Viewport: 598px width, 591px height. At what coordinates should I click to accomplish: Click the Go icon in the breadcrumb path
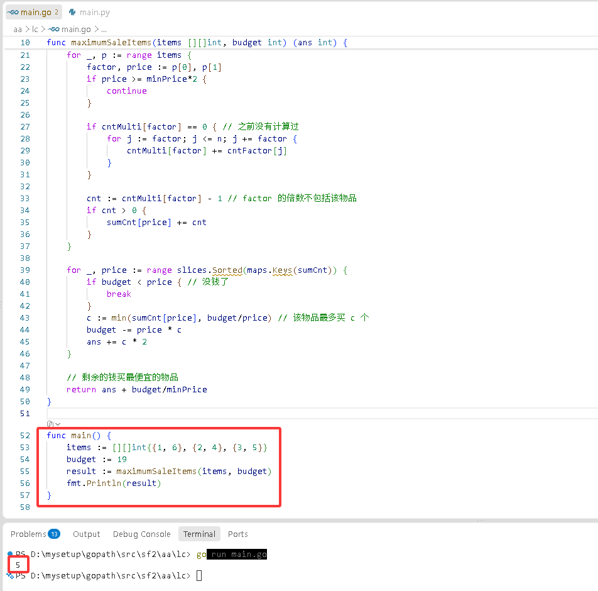(x=54, y=29)
